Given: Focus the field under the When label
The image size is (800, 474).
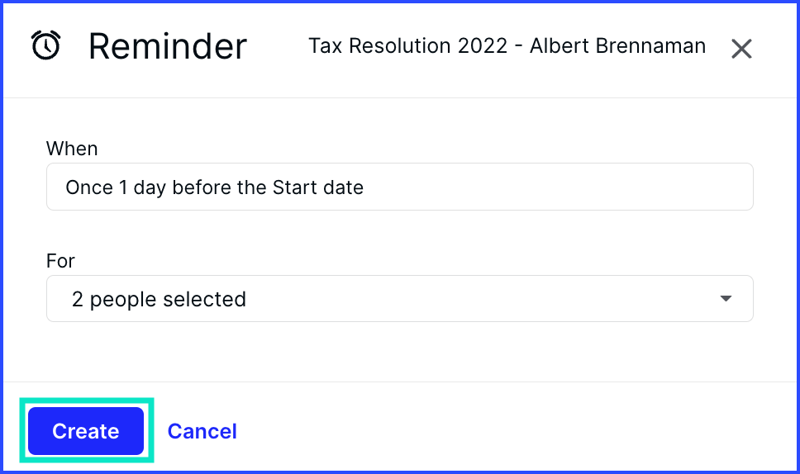Looking at the screenshot, I should click(x=399, y=187).
